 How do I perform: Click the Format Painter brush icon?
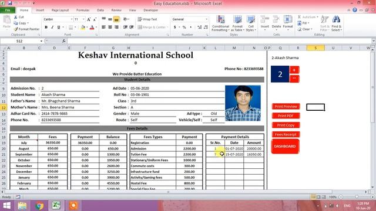(x=16, y=29)
